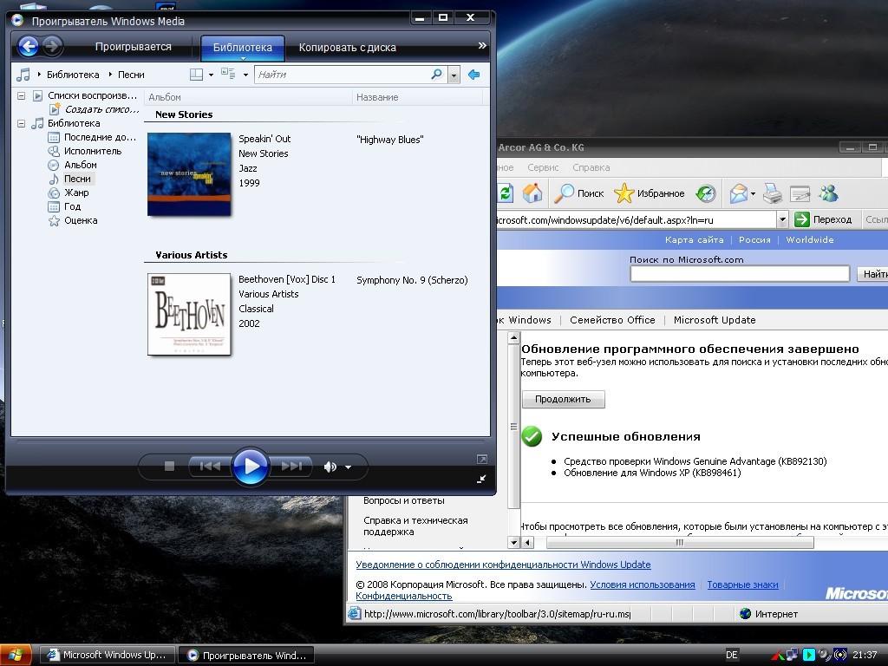Click the IE Print icon
This screenshot has height=666, width=888.
pyautogui.click(x=773, y=193)
